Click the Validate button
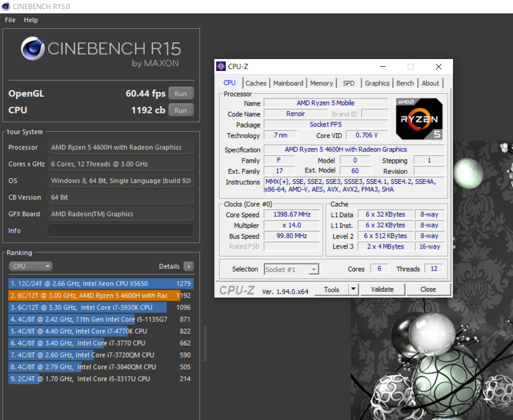 [382, 290]
